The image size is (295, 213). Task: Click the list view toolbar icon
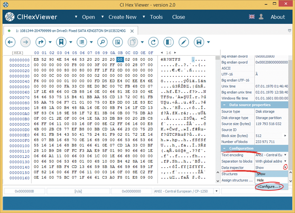click(82, 42)
